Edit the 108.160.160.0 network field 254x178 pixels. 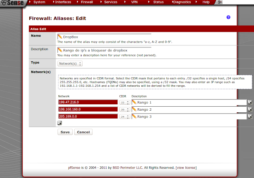coord(88,109)
